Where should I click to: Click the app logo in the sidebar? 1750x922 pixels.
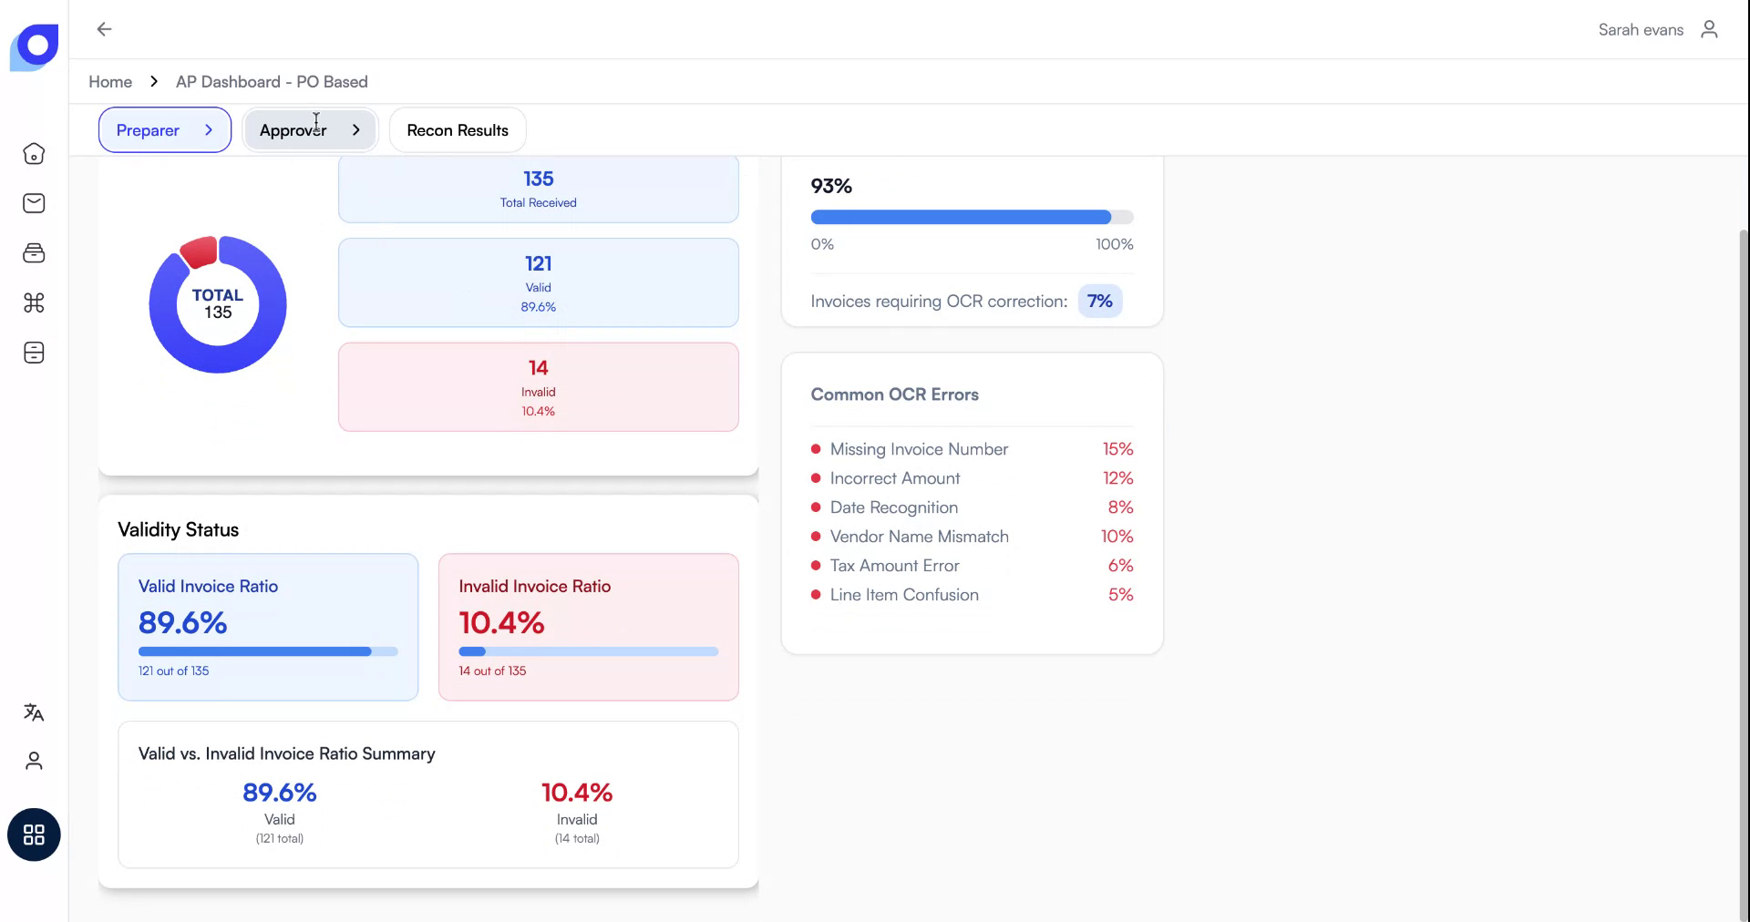(35, 46)
